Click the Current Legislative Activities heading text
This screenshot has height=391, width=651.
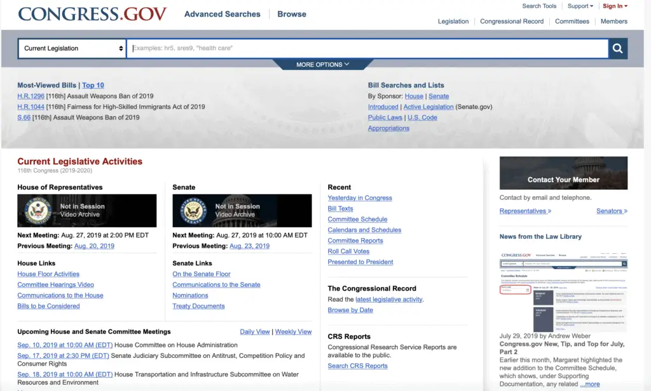pyautogui.click(x=79, y=162)
